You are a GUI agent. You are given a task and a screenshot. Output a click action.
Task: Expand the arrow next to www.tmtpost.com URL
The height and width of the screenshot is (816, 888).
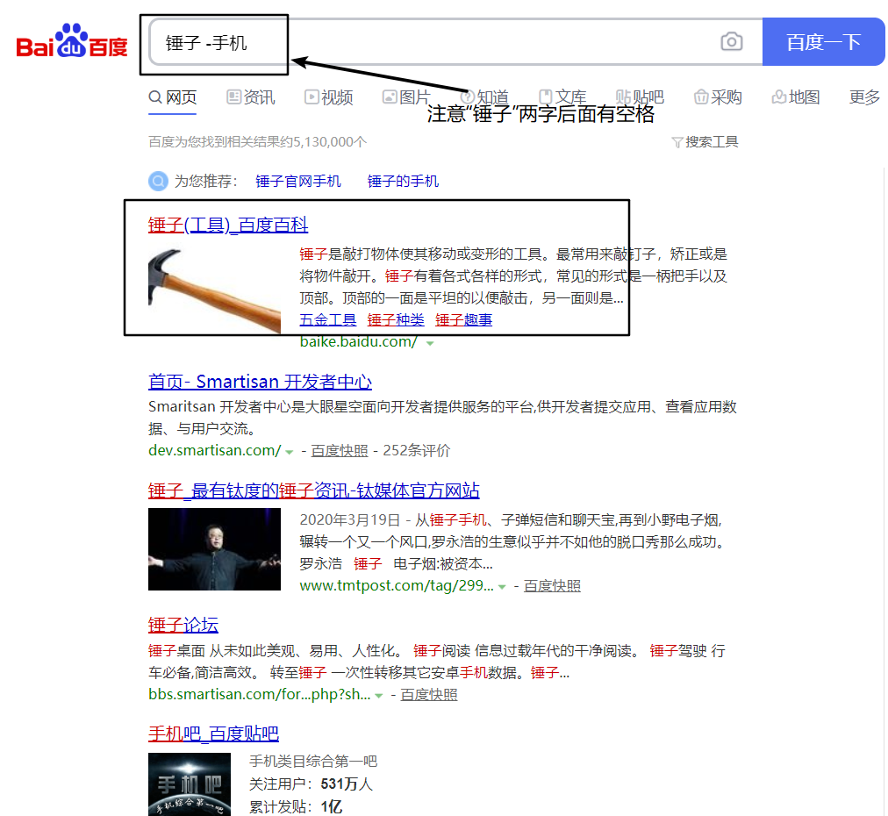point(500,585)
